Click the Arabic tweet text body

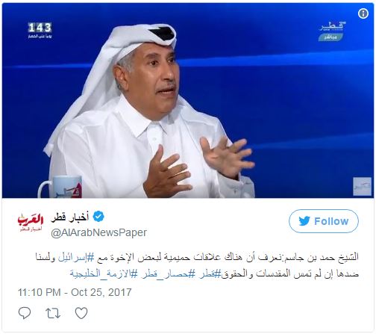tap(198, 266)
